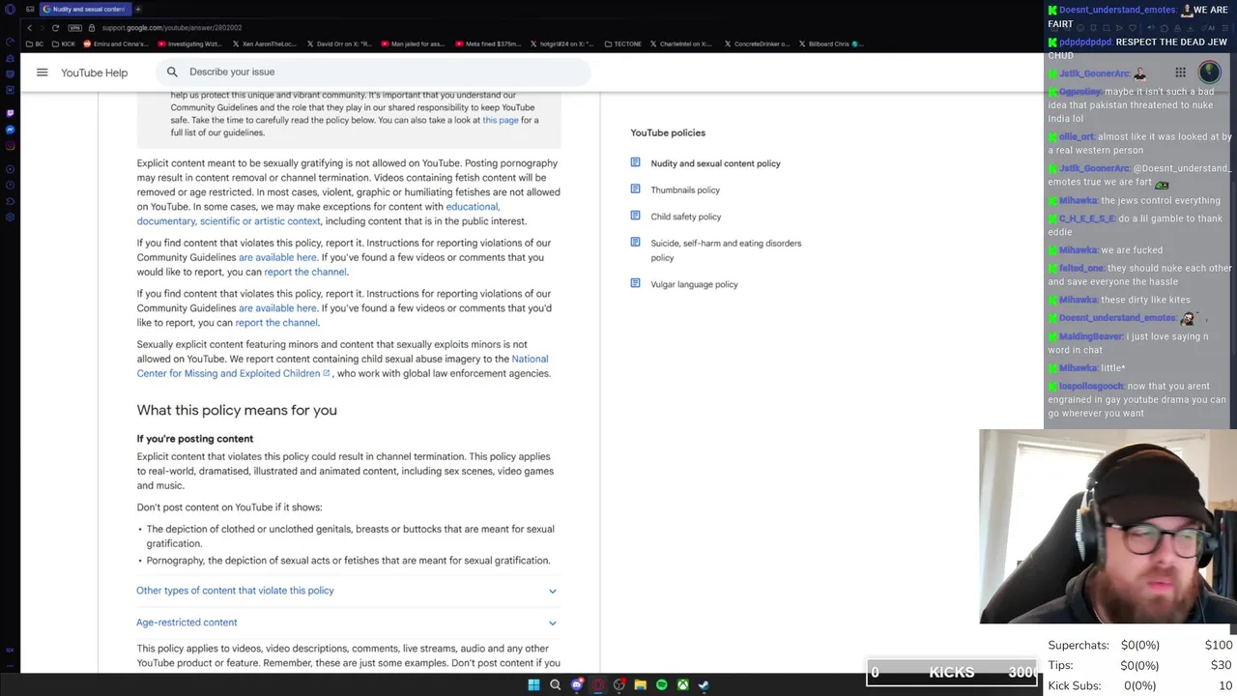This screenshot has width=1237, height=696.
Task: Open the David Orr on X bookmark
Action: point(337,43)
